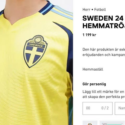The width and height of the screenshot is (125, 125).
Task: Click the name personalization input field
Action: click(x=120, y=108)
